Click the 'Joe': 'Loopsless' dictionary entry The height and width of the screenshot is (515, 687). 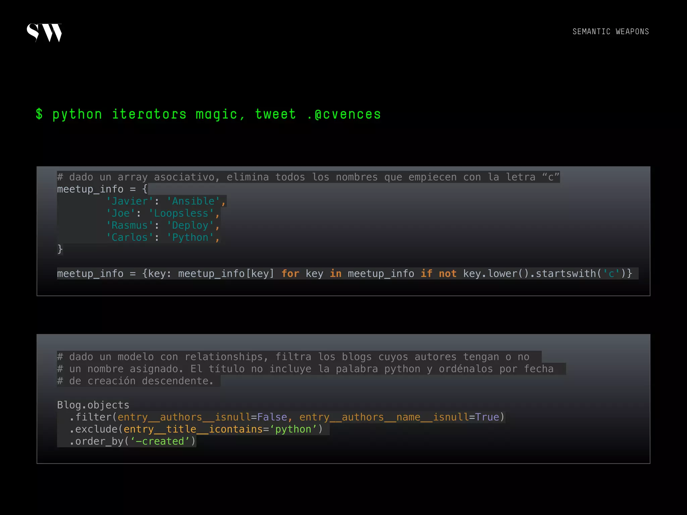[163, 213]
